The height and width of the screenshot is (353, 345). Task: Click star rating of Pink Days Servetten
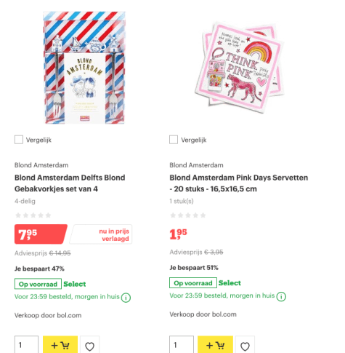(188, 215)
